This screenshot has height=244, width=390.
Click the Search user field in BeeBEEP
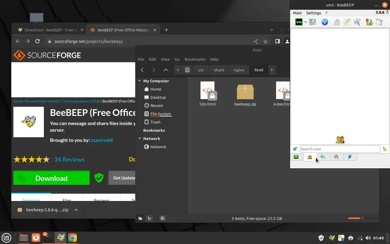point(340,149)
